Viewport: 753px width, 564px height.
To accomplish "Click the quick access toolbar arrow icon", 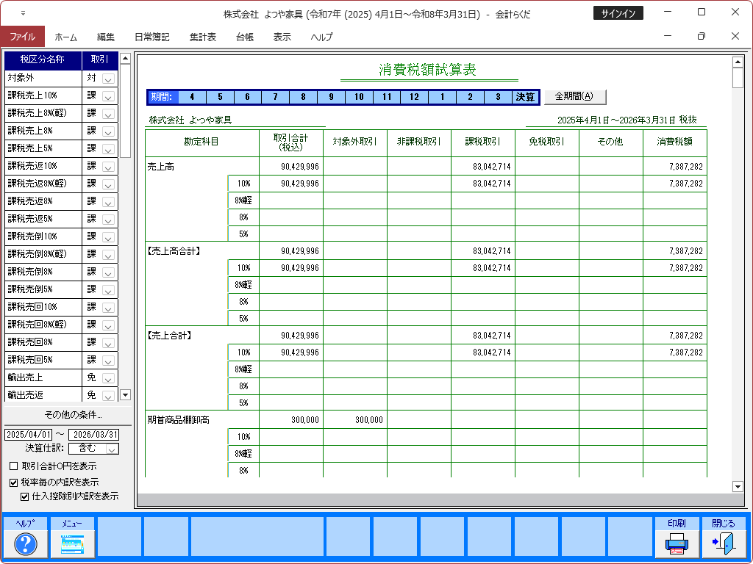I will [x=23, y=13].
